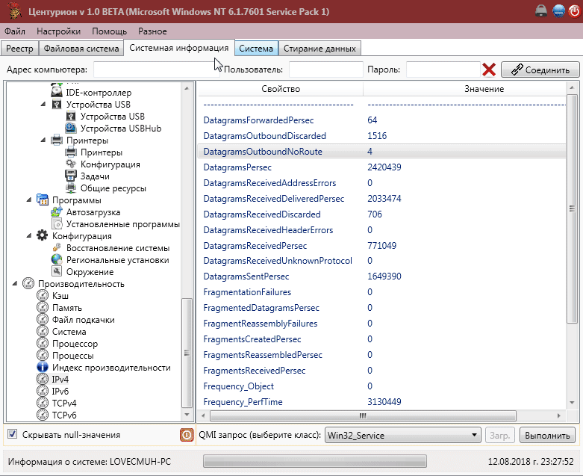Screen dimensions: 583x476
Task: Click the Программы folder icon
Action: [x=43, y=200]
